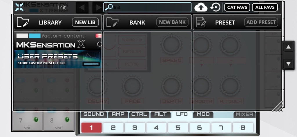Select LFO number 1

(91, 127)
